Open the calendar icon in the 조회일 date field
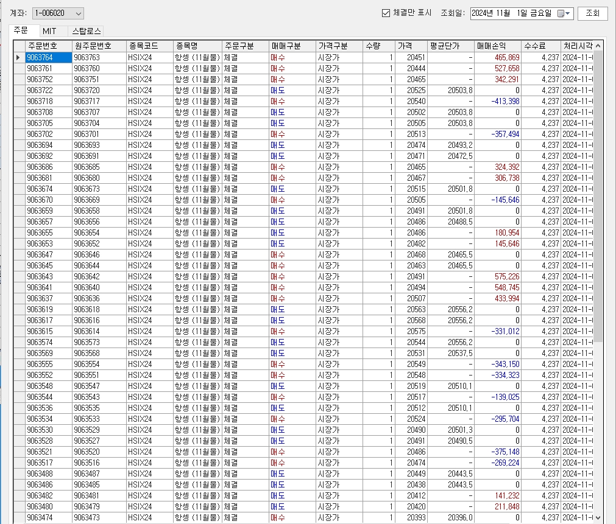 tap(561, 13)
